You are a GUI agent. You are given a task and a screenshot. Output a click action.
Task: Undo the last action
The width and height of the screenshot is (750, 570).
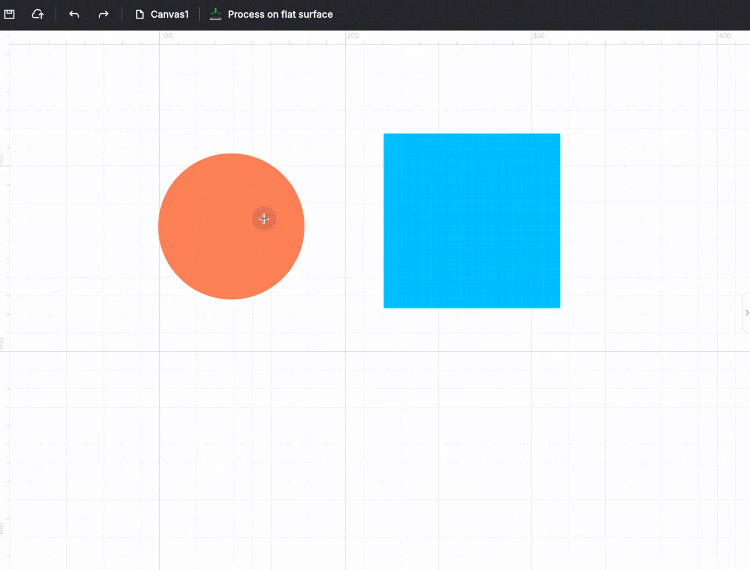(x=74, y=14)
